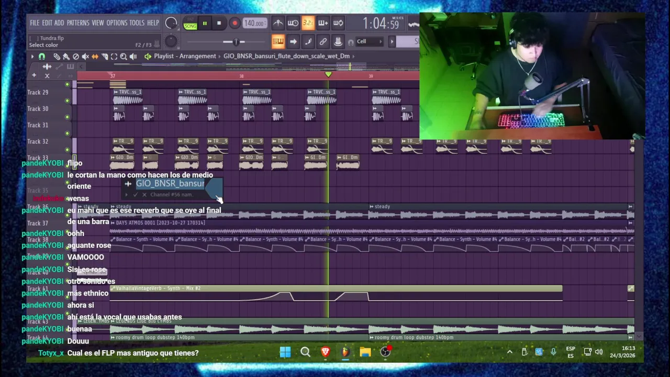670x377 pixels.
Task: Open the TOOLS menu
Action: coord(137,23)
